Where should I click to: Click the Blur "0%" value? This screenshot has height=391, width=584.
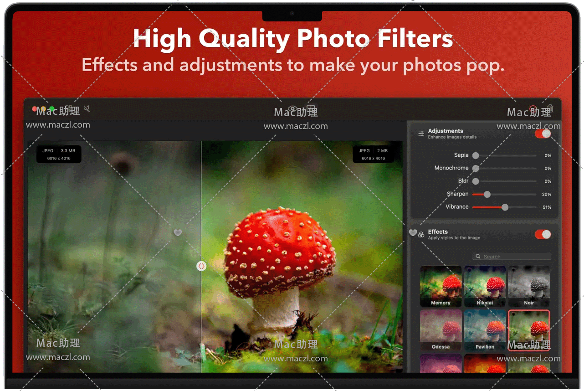(548, 181)
